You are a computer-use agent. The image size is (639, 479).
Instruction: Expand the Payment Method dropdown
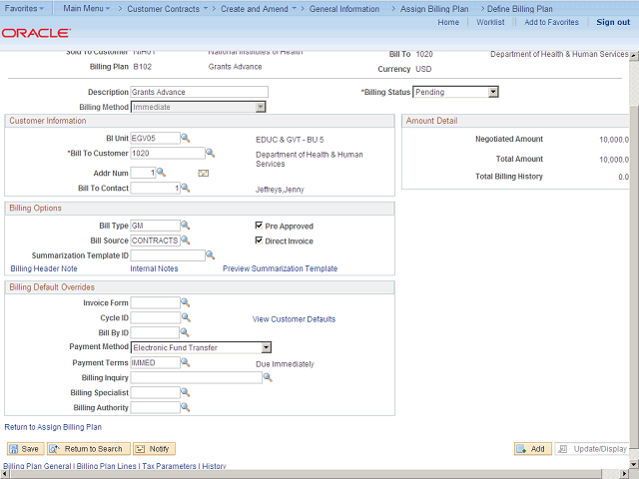click(x=266, y=347)
